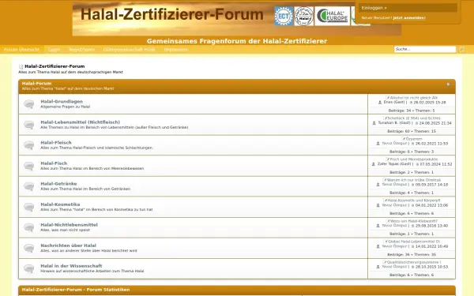Open the Gütegemeinschaft Halal nav item
This screenshot has height=296, width=474.
point(129,49)
